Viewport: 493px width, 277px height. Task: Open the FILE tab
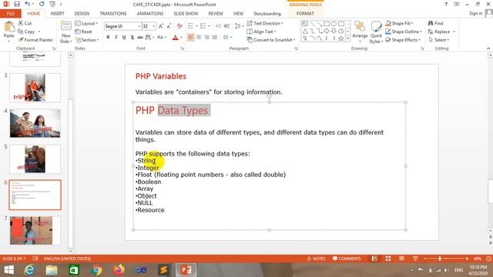[10, 14]
